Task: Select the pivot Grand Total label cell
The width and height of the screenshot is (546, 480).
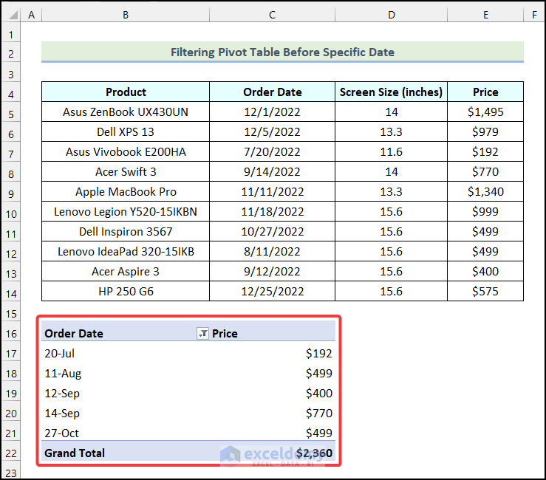Action: [x=75, y=453]
